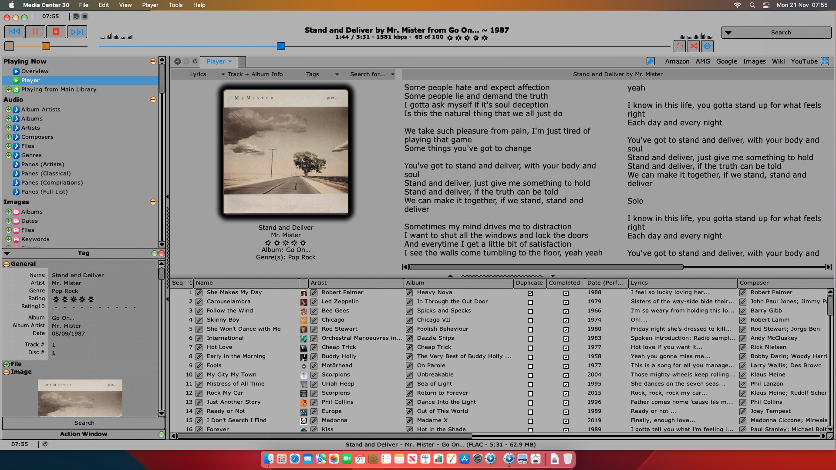Toggle repeat mode icon

tap(680, 46)
